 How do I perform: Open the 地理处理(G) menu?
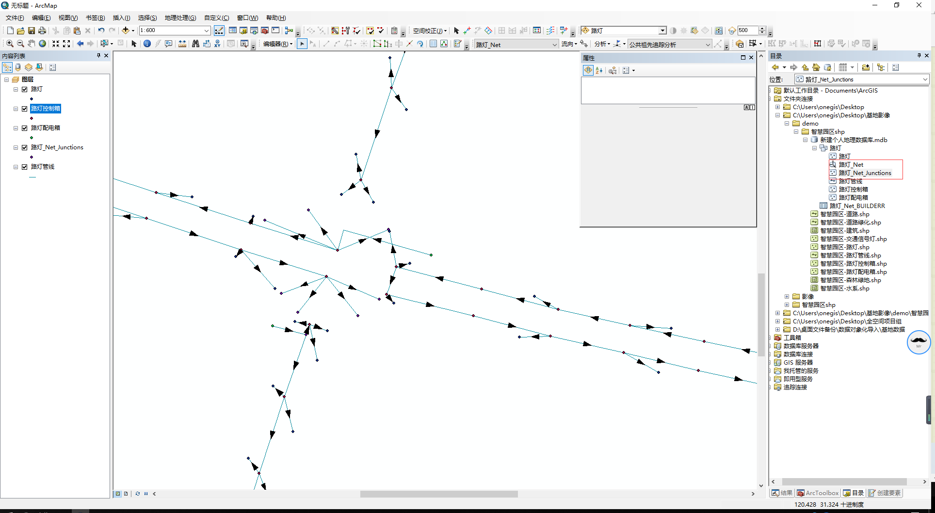[180, 18]
